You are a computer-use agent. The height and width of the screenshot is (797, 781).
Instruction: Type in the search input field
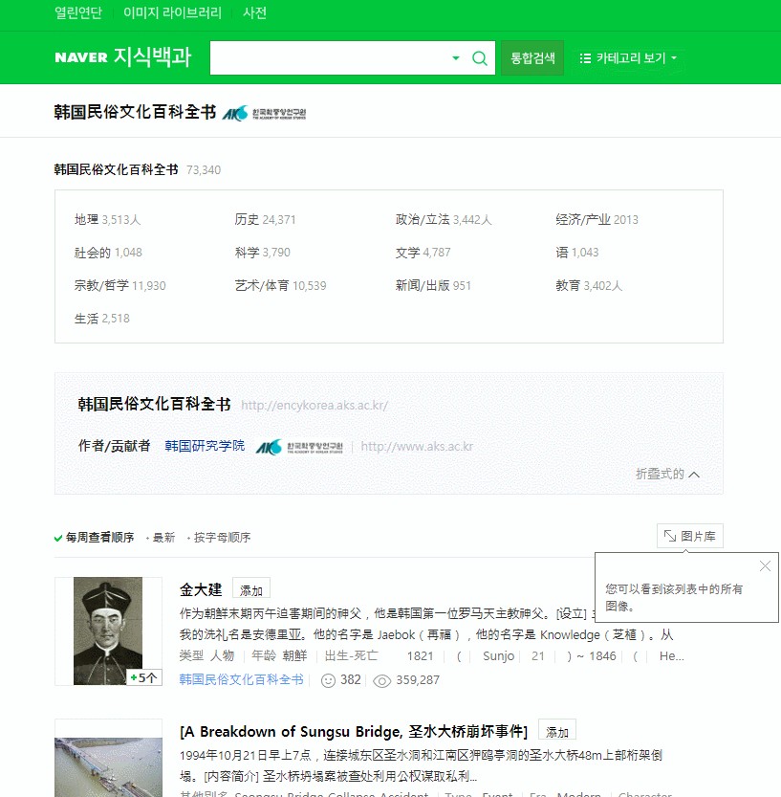pos(327,58)
